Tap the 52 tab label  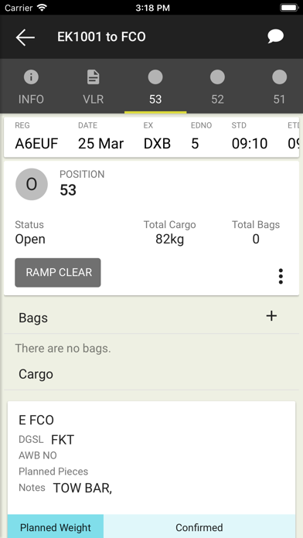[x=217, y=100]
